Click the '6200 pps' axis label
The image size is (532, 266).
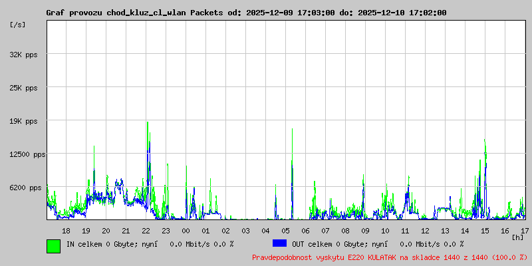tap(26, 188)
